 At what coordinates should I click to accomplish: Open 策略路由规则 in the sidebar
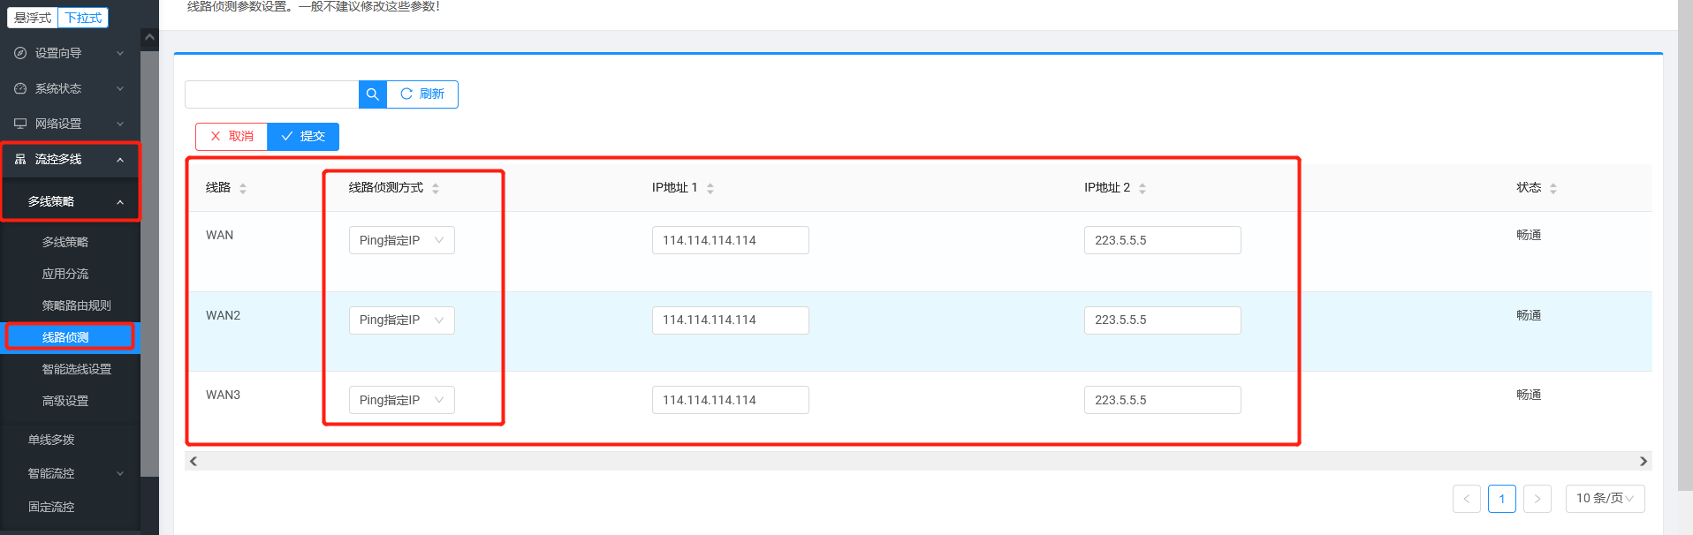[76, 305]
